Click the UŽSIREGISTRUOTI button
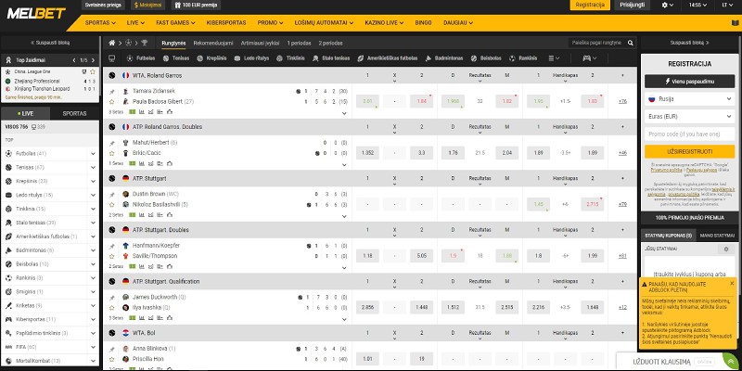 click(x=688, y=150)
